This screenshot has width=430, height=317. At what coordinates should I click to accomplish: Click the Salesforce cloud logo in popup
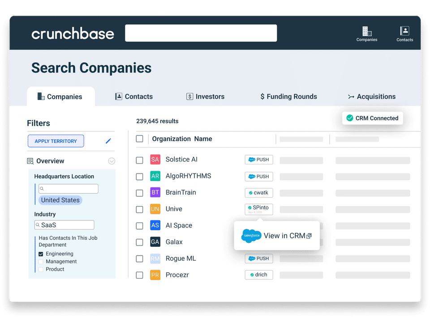pyautogui.click(x=251, y=236)
